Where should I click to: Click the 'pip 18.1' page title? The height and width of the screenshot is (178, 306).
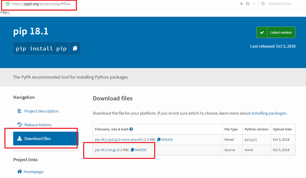[x=31, y=31]
